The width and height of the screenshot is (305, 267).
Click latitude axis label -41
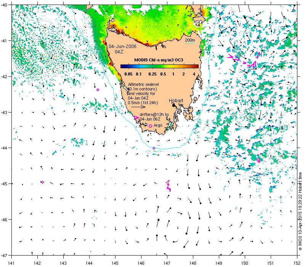point(4,41)
